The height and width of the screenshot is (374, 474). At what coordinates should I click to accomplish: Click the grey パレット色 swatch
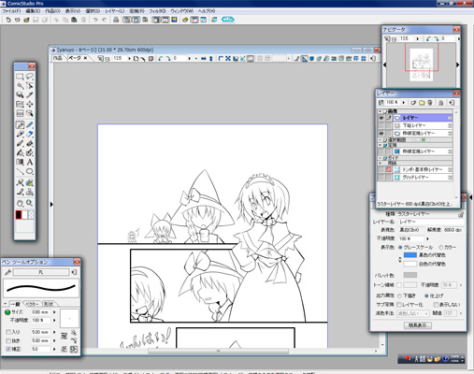[410, 275]
